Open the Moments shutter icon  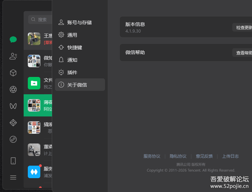click(x=13, y=89)
